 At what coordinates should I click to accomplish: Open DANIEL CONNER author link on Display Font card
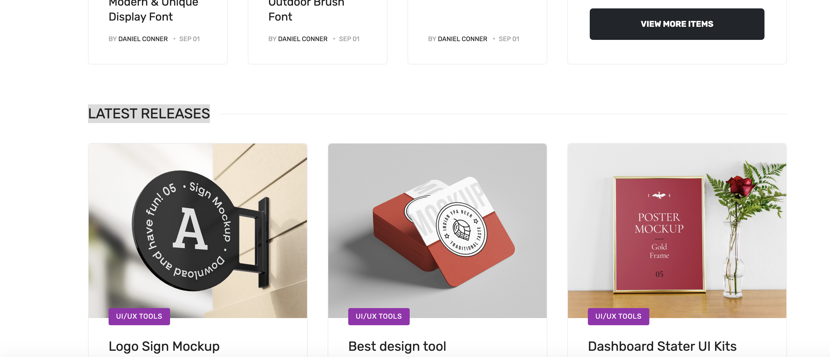pyautogui.click(x=143, y=39)
